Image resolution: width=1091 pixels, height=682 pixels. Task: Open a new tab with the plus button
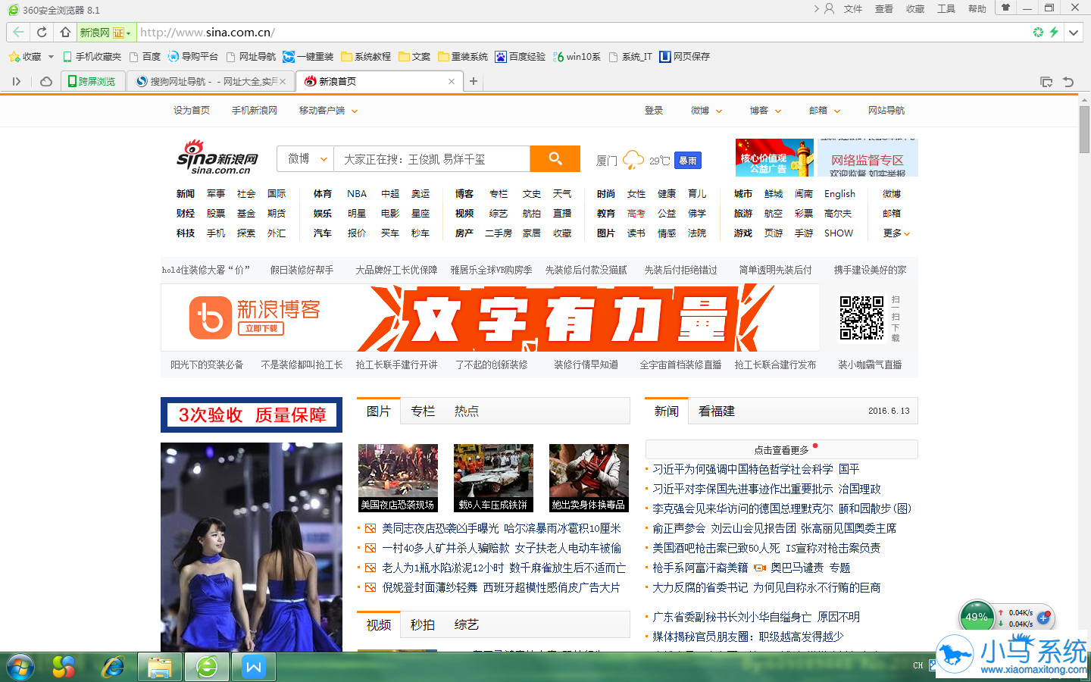click(x=474, y=81)
